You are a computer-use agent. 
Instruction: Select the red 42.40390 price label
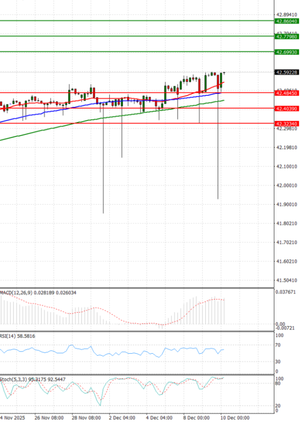pos(287,108)
